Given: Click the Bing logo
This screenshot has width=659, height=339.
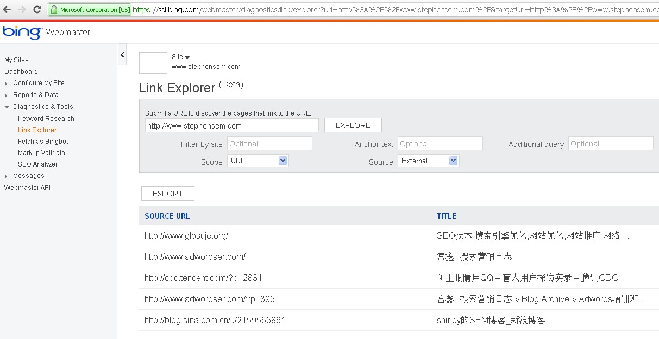Looking at the screenshot, I should (x=22, y=33).
